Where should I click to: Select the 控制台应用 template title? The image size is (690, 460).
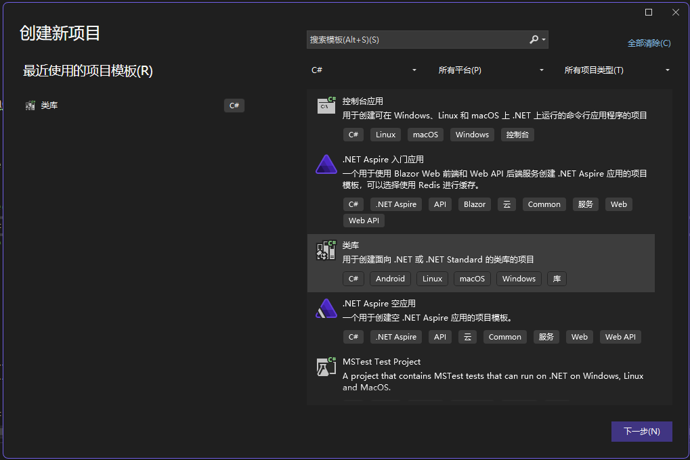[362, 101]
